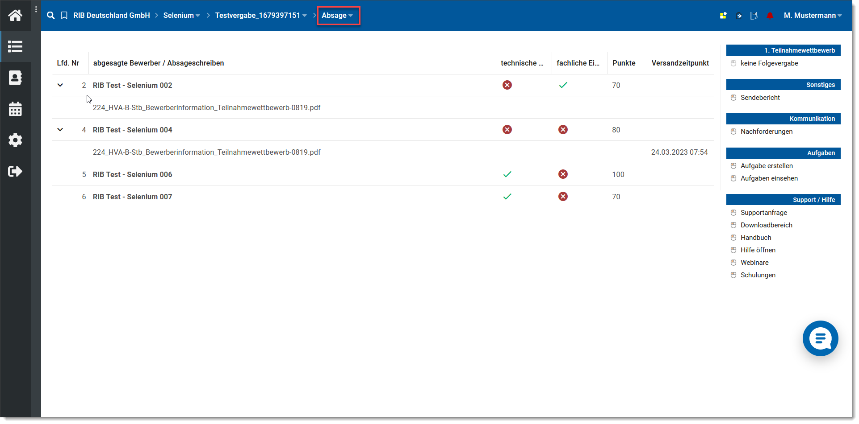
Task: Open the Absage breadcrumb dropdown
Action: (x=338, y=16)
